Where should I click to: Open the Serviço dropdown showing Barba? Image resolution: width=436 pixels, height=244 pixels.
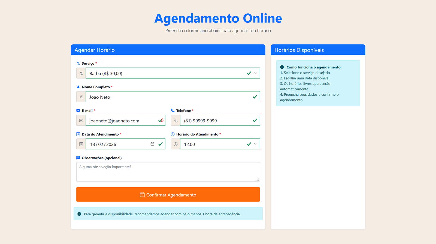pyautogui.click(x=173, y=73)
